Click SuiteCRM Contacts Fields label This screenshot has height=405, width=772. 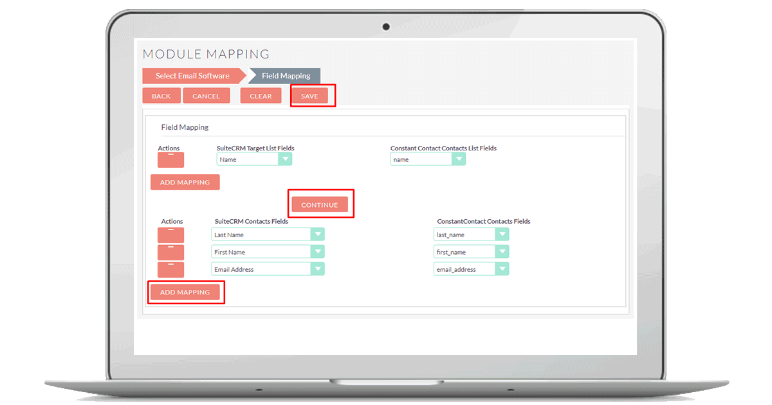[252, 221]
